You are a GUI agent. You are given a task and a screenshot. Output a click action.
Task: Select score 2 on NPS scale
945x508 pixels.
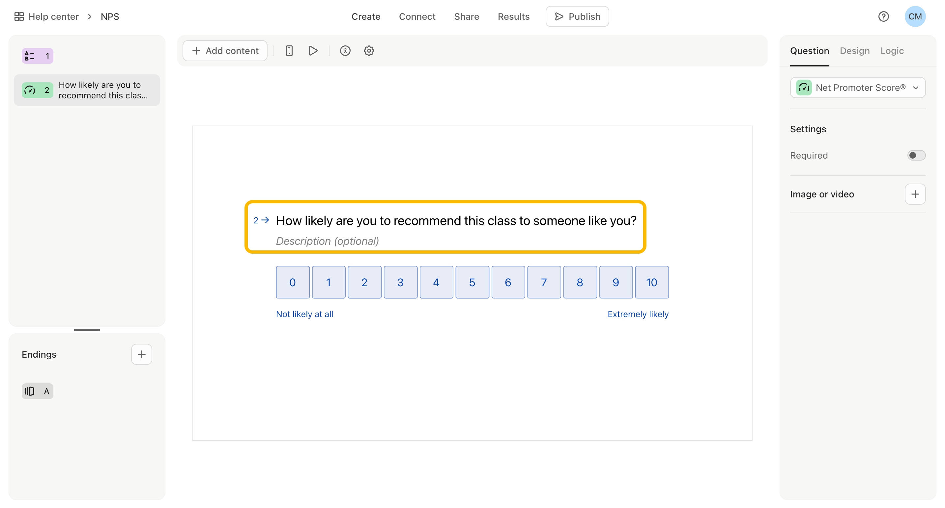click(x=364, y=282)
